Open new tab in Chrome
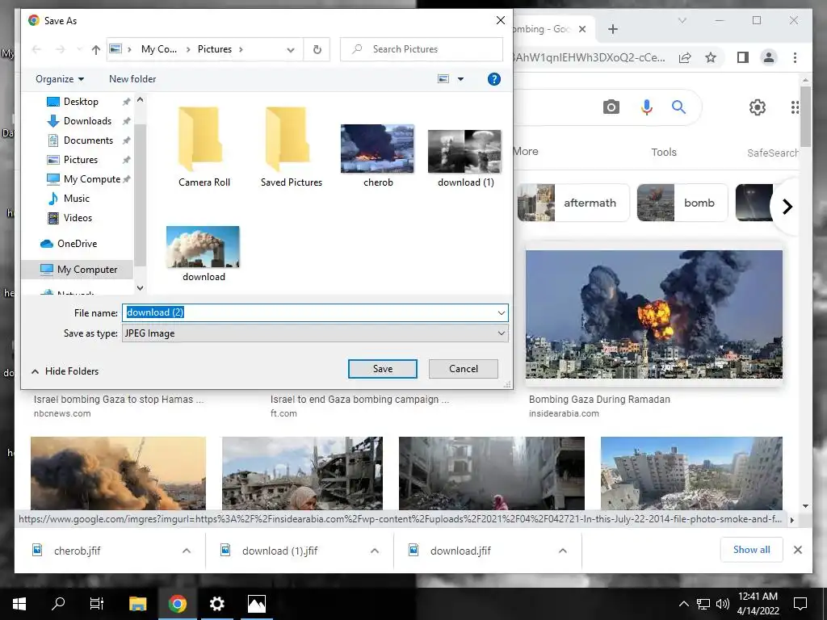This screenshot has height=620, width=827. [x=612, y=30]
